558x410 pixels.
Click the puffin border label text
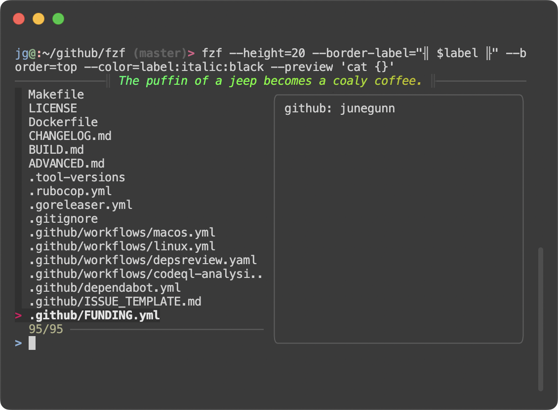pos(269,80)
